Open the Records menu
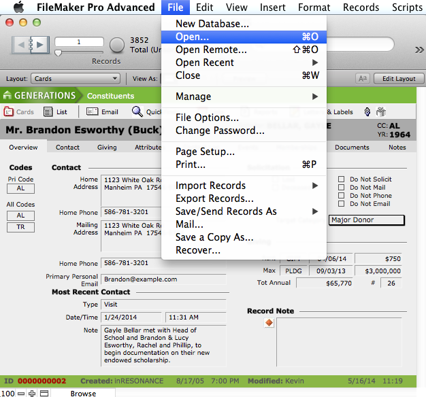Viewport: 426px width, 397px height. tap(361, 7)
